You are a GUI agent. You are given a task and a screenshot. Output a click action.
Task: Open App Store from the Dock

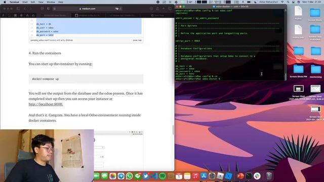(x=204, y=176)
